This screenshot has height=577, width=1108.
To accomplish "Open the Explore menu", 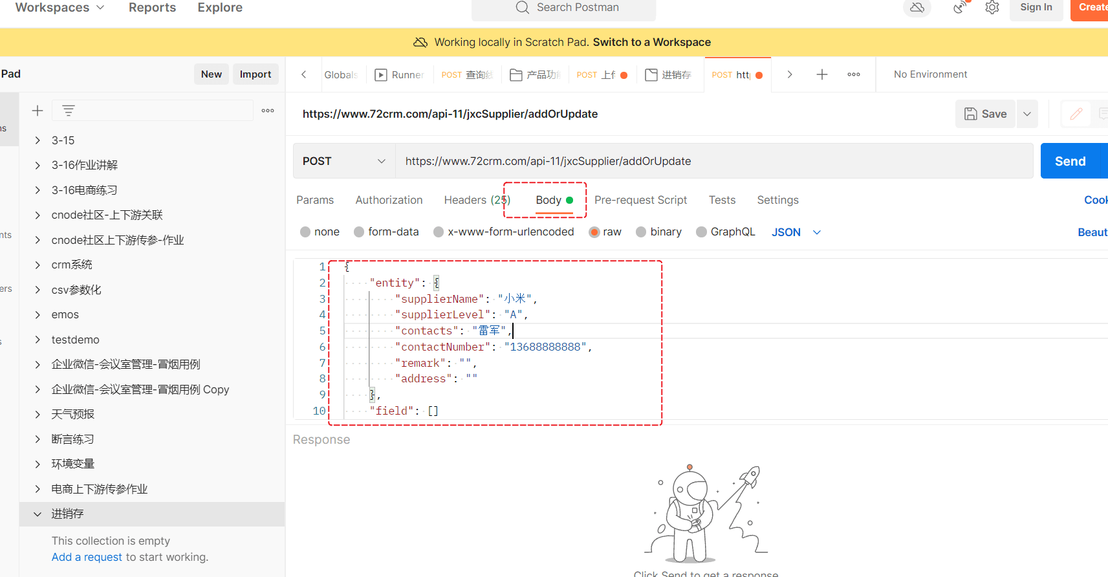I will 220,8.
